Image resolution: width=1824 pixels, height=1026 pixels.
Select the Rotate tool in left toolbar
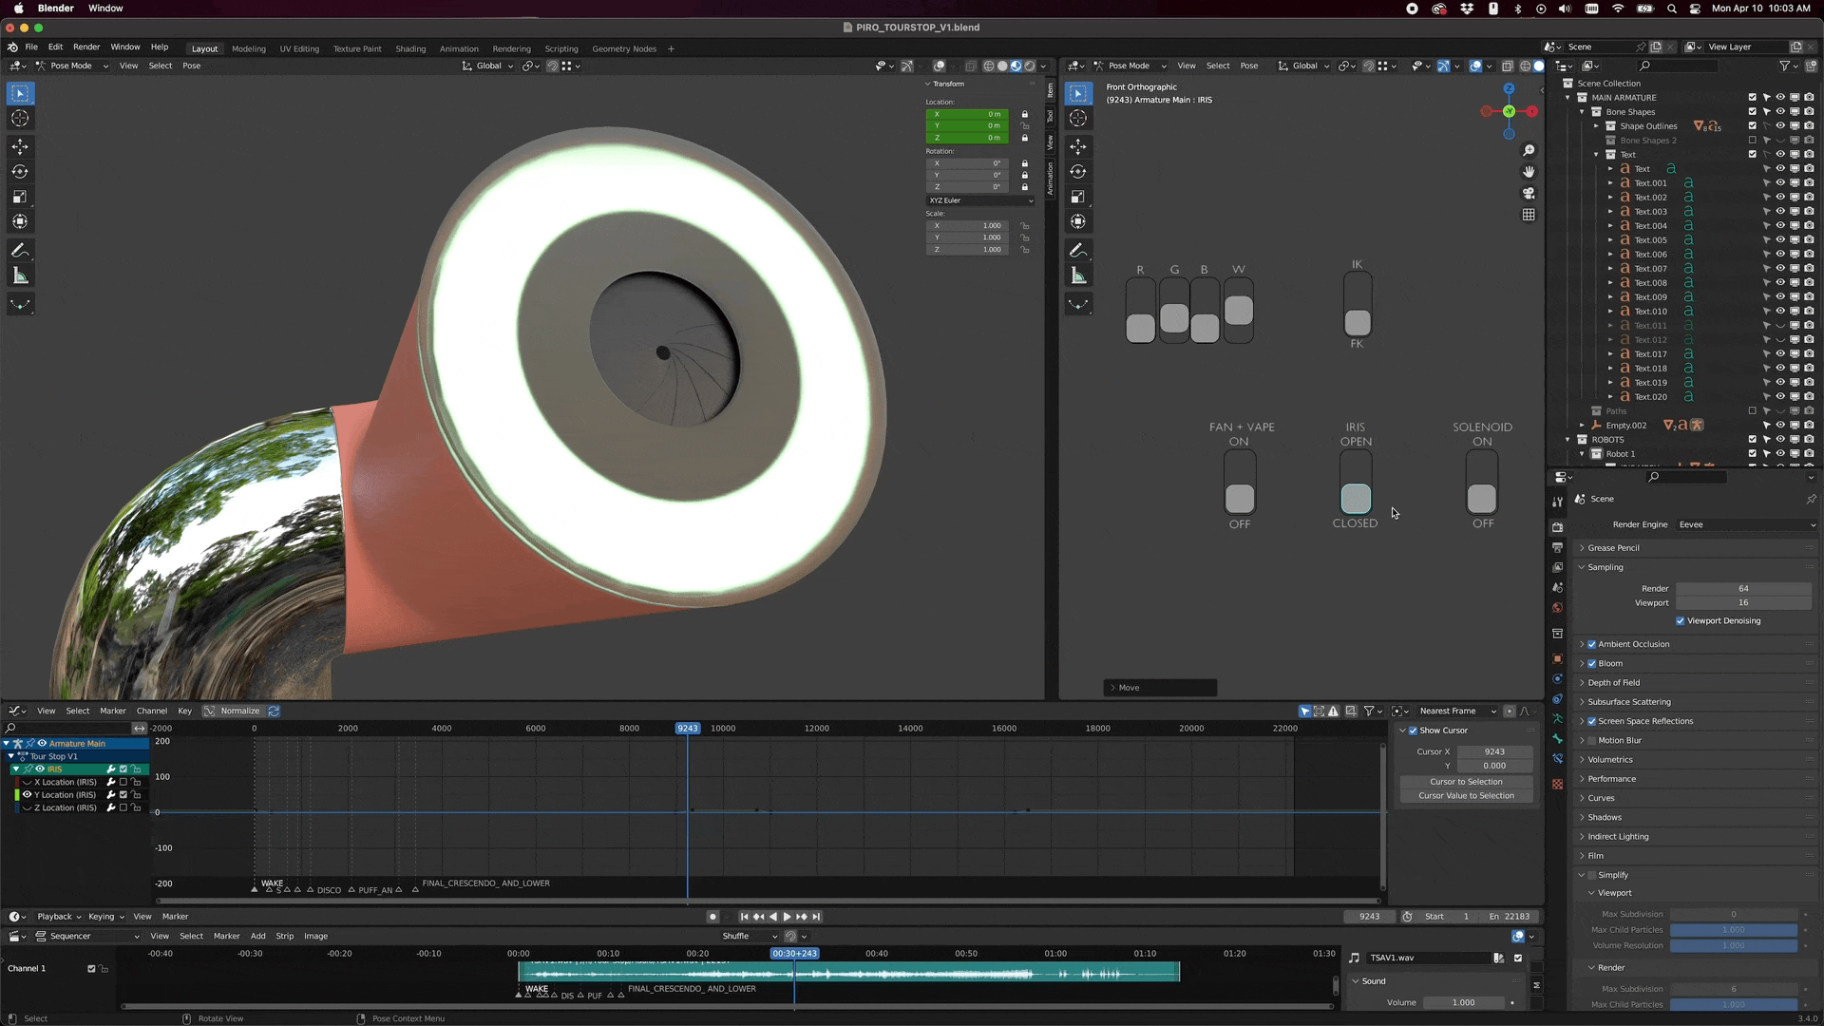(x=20, y=172)
